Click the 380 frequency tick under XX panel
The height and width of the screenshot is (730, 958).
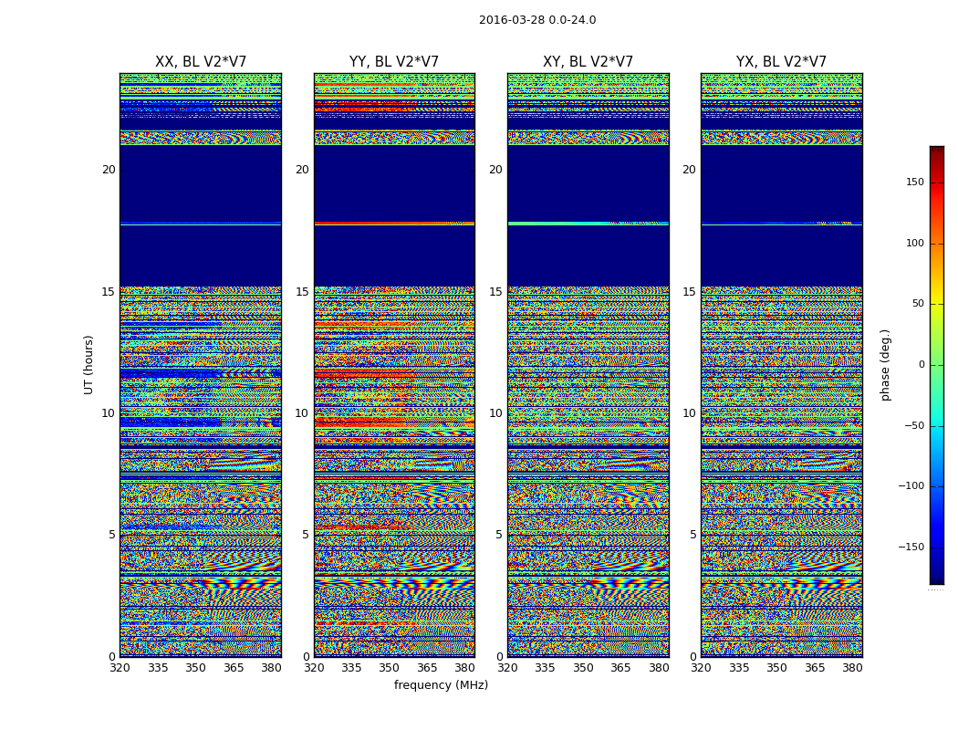271,668
